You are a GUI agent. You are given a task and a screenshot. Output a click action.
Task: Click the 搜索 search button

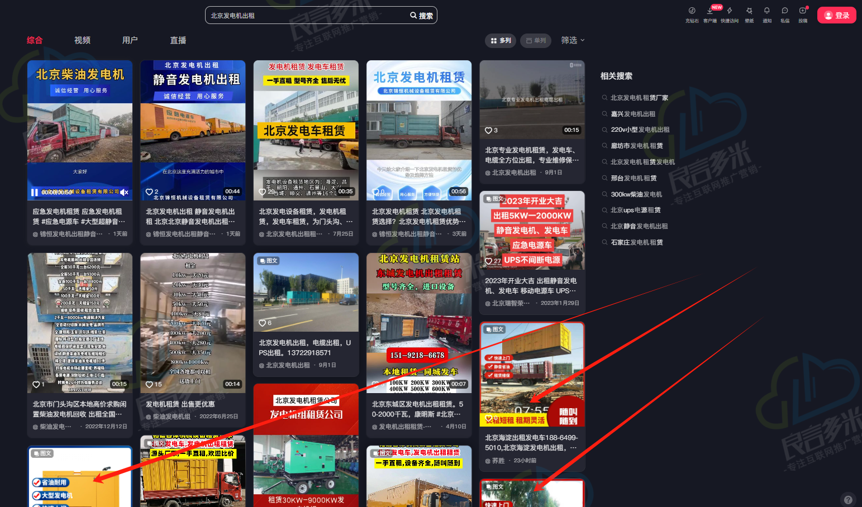[421, 16]
